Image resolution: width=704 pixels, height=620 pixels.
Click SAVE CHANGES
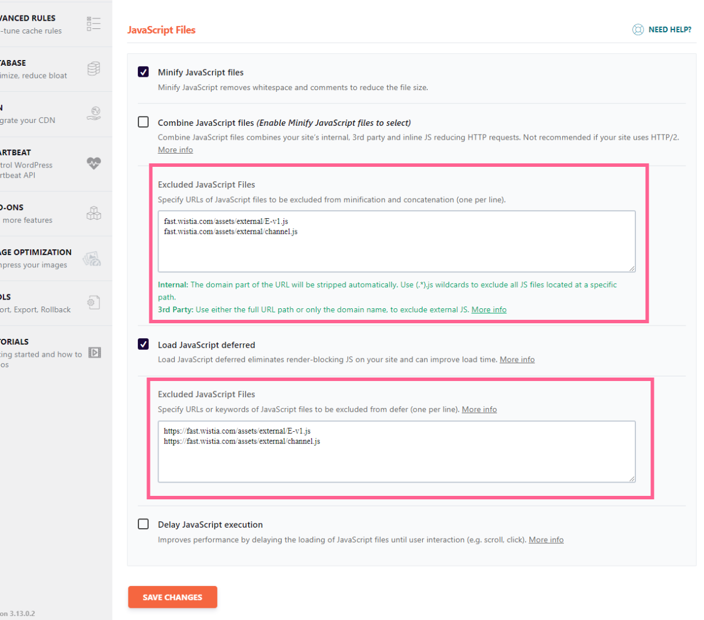coord(172,597)
